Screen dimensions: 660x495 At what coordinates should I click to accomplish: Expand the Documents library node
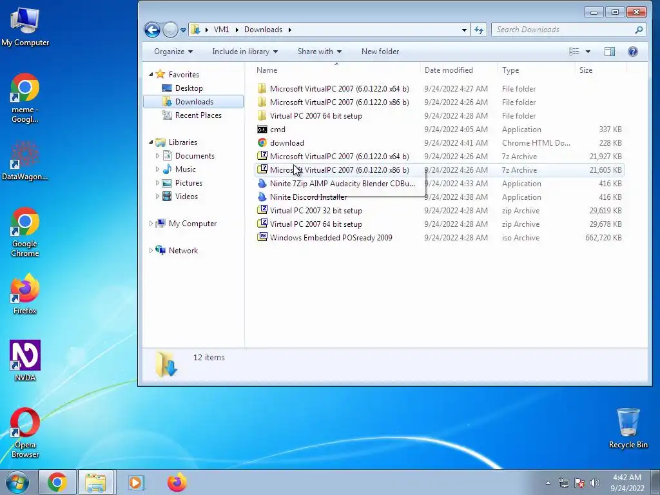pyautogui.click(x=157, y=156)
